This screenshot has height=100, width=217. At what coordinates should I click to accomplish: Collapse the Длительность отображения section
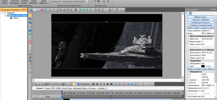(189, 50)
